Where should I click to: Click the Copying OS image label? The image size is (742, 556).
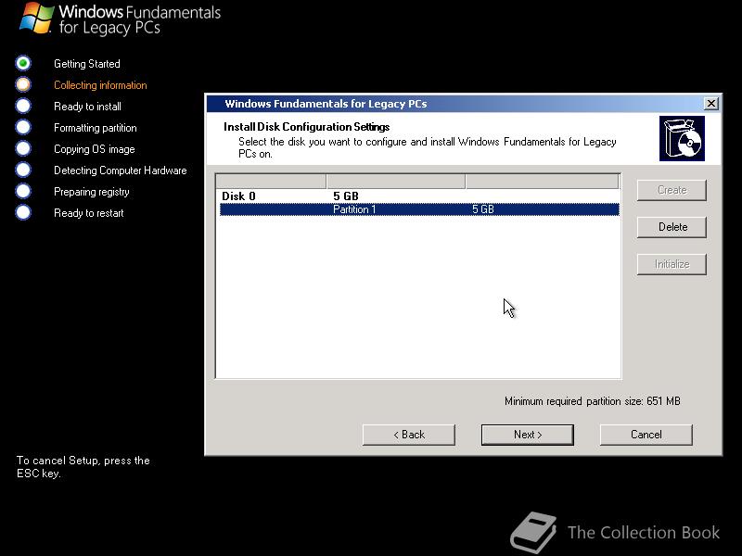coord(95,149)
